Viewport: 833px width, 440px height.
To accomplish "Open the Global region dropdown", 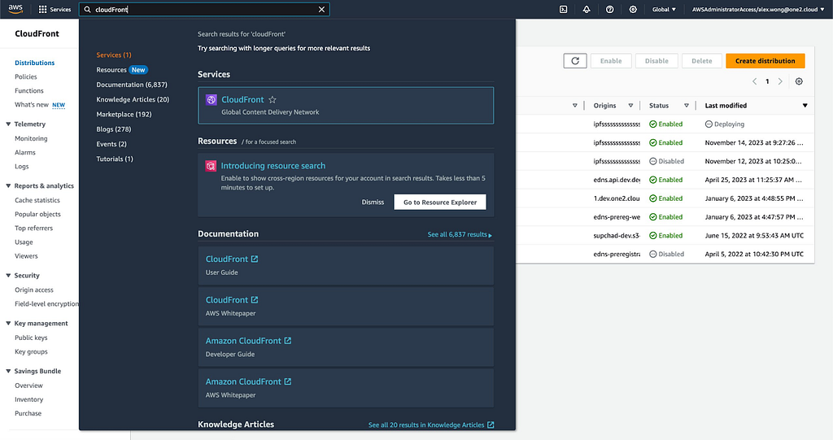I will (664, 10).
